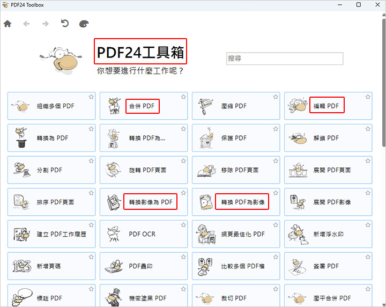This screenshot has width=386, height=307.
Task: Click the vertical scrollbar thumb
Action: tap(384, 83)
